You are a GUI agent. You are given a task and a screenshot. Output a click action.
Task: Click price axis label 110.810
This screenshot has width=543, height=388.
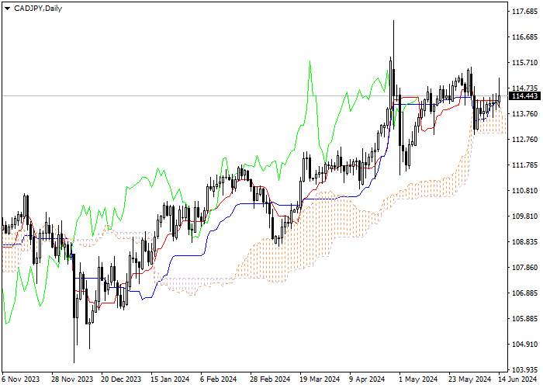point(524,191)
